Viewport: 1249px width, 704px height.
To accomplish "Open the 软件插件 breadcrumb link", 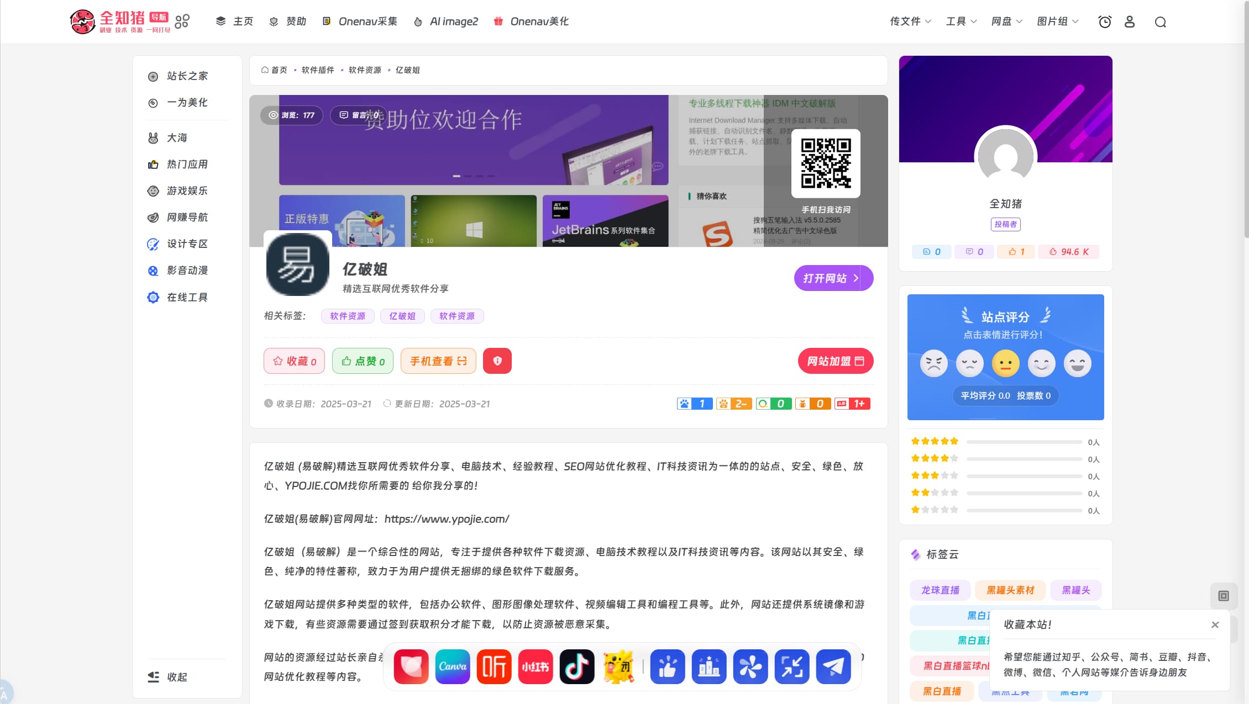I will pyautogui.click(x=318, y=70).
